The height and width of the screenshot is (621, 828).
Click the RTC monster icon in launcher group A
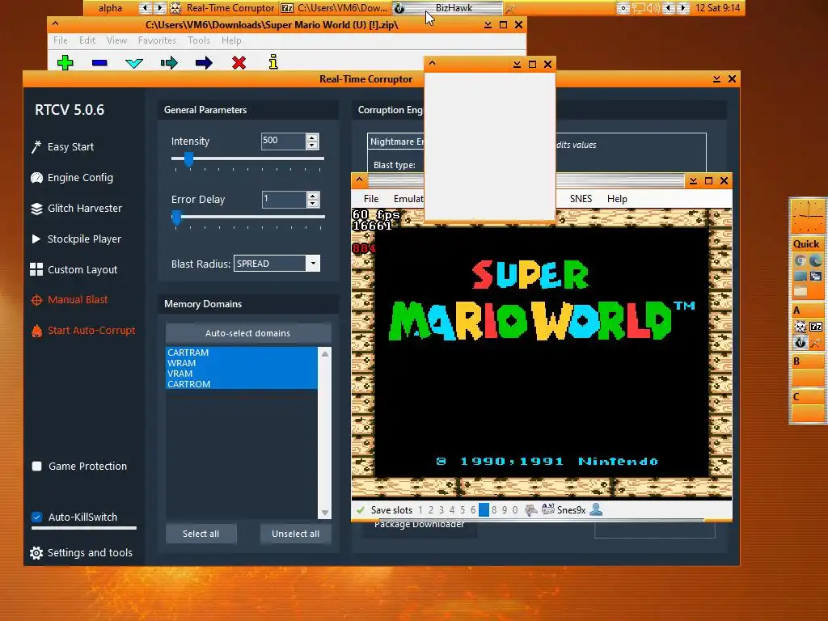[x=800, y=327]
